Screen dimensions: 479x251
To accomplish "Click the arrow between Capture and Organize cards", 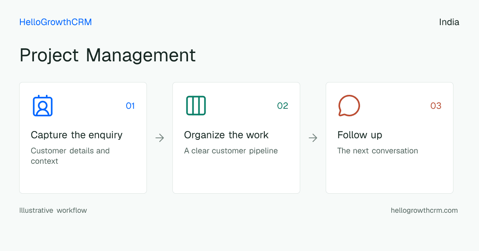I will [160, 138].
